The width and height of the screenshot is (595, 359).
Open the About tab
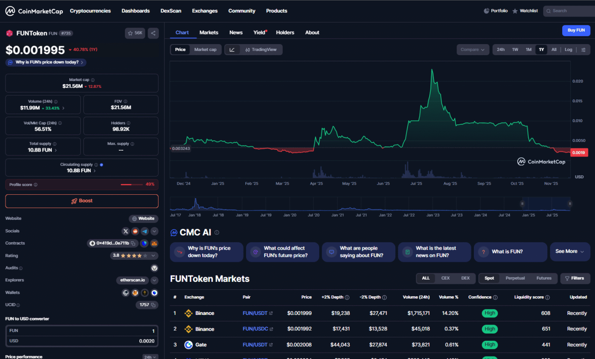[312, 33]
